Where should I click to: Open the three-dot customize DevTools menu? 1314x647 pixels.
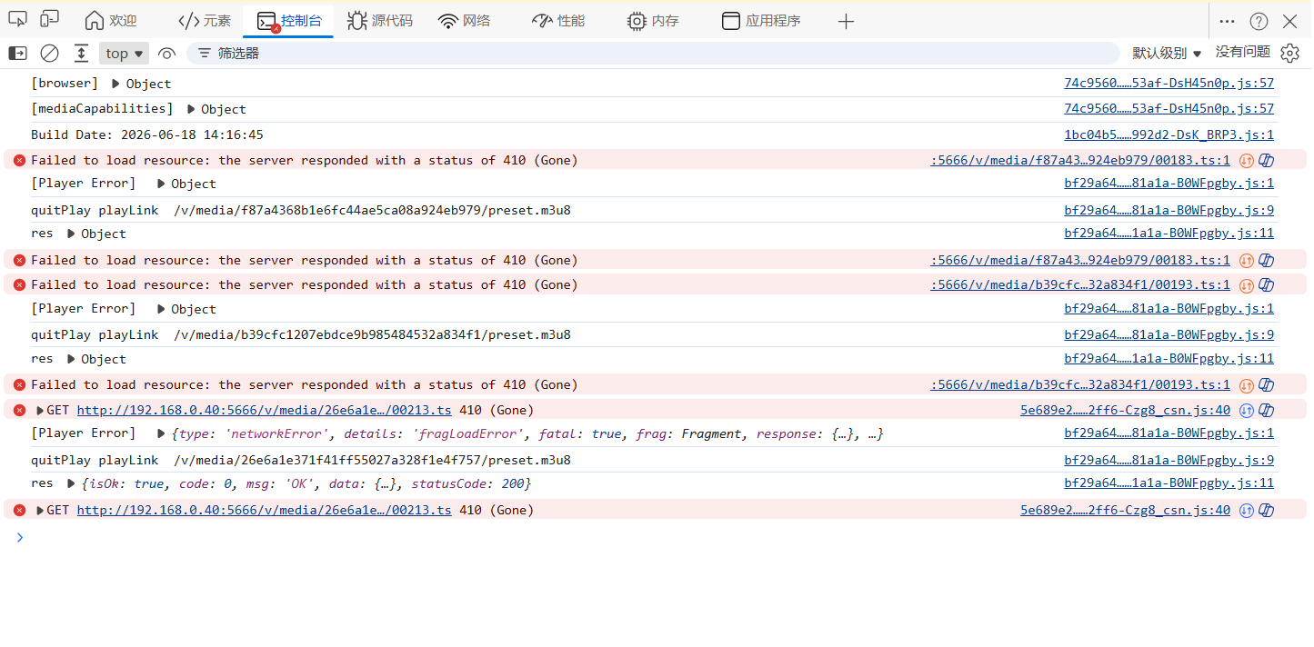pyautogui.click(x=1227, y=21)
